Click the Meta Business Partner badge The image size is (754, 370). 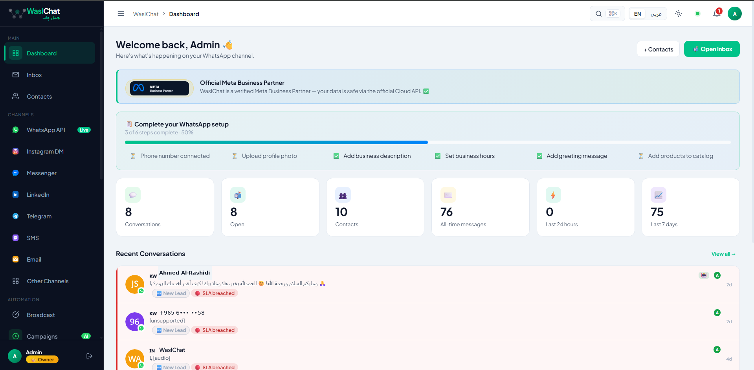160,88
